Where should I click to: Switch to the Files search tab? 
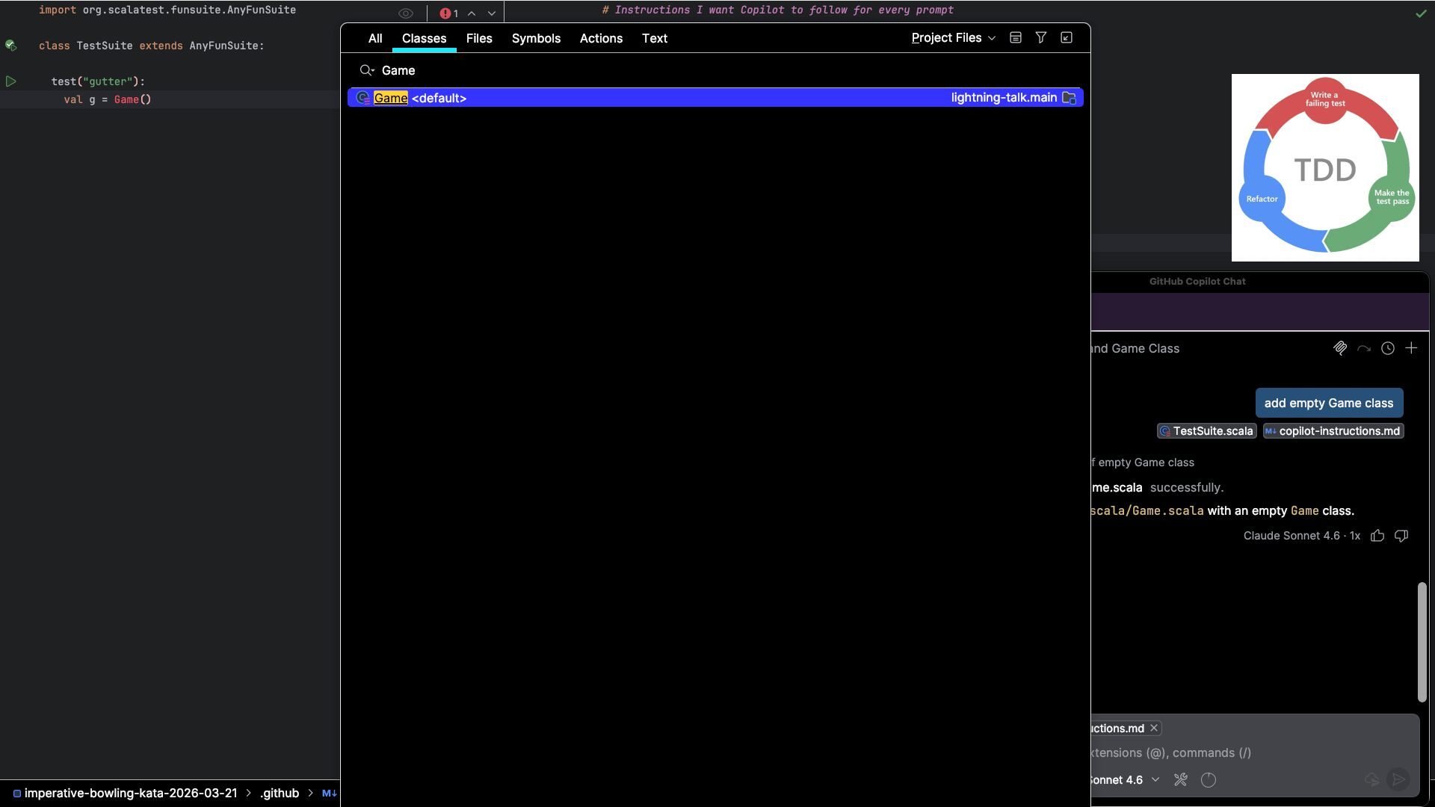point(479,39)
